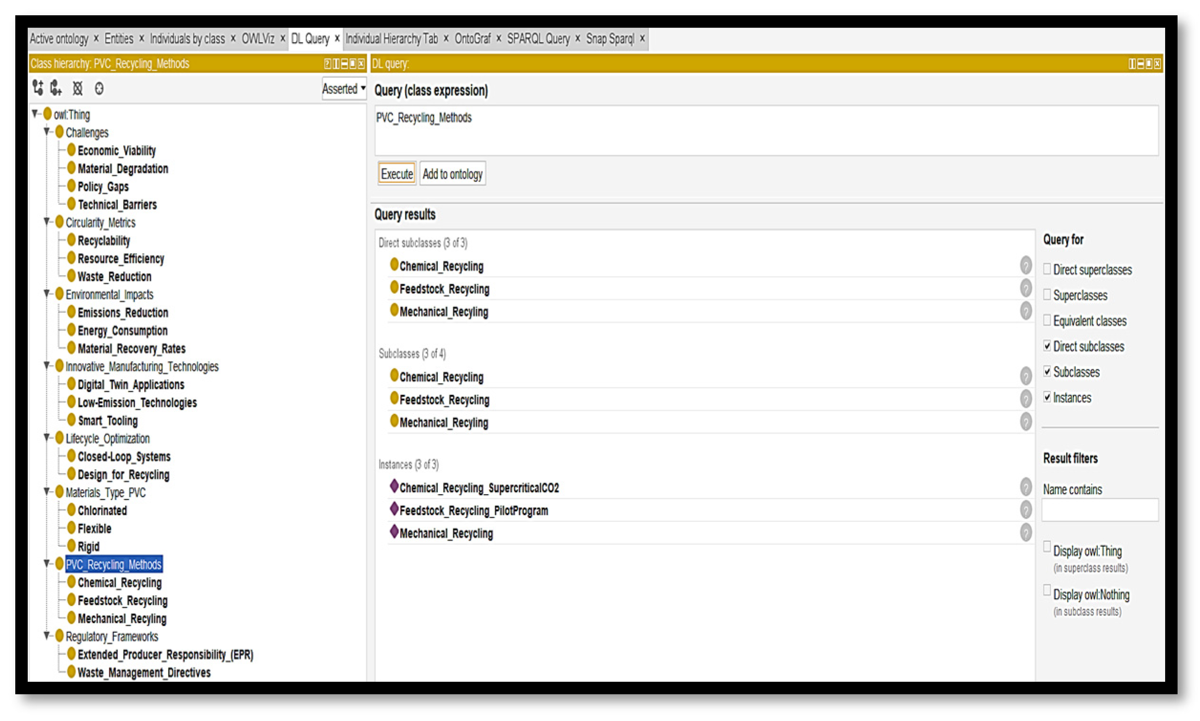The image size is (1200, 721).
Task: Collapse the PVC_Recycling_Methods tree node
Action: (x=47, y=563)
